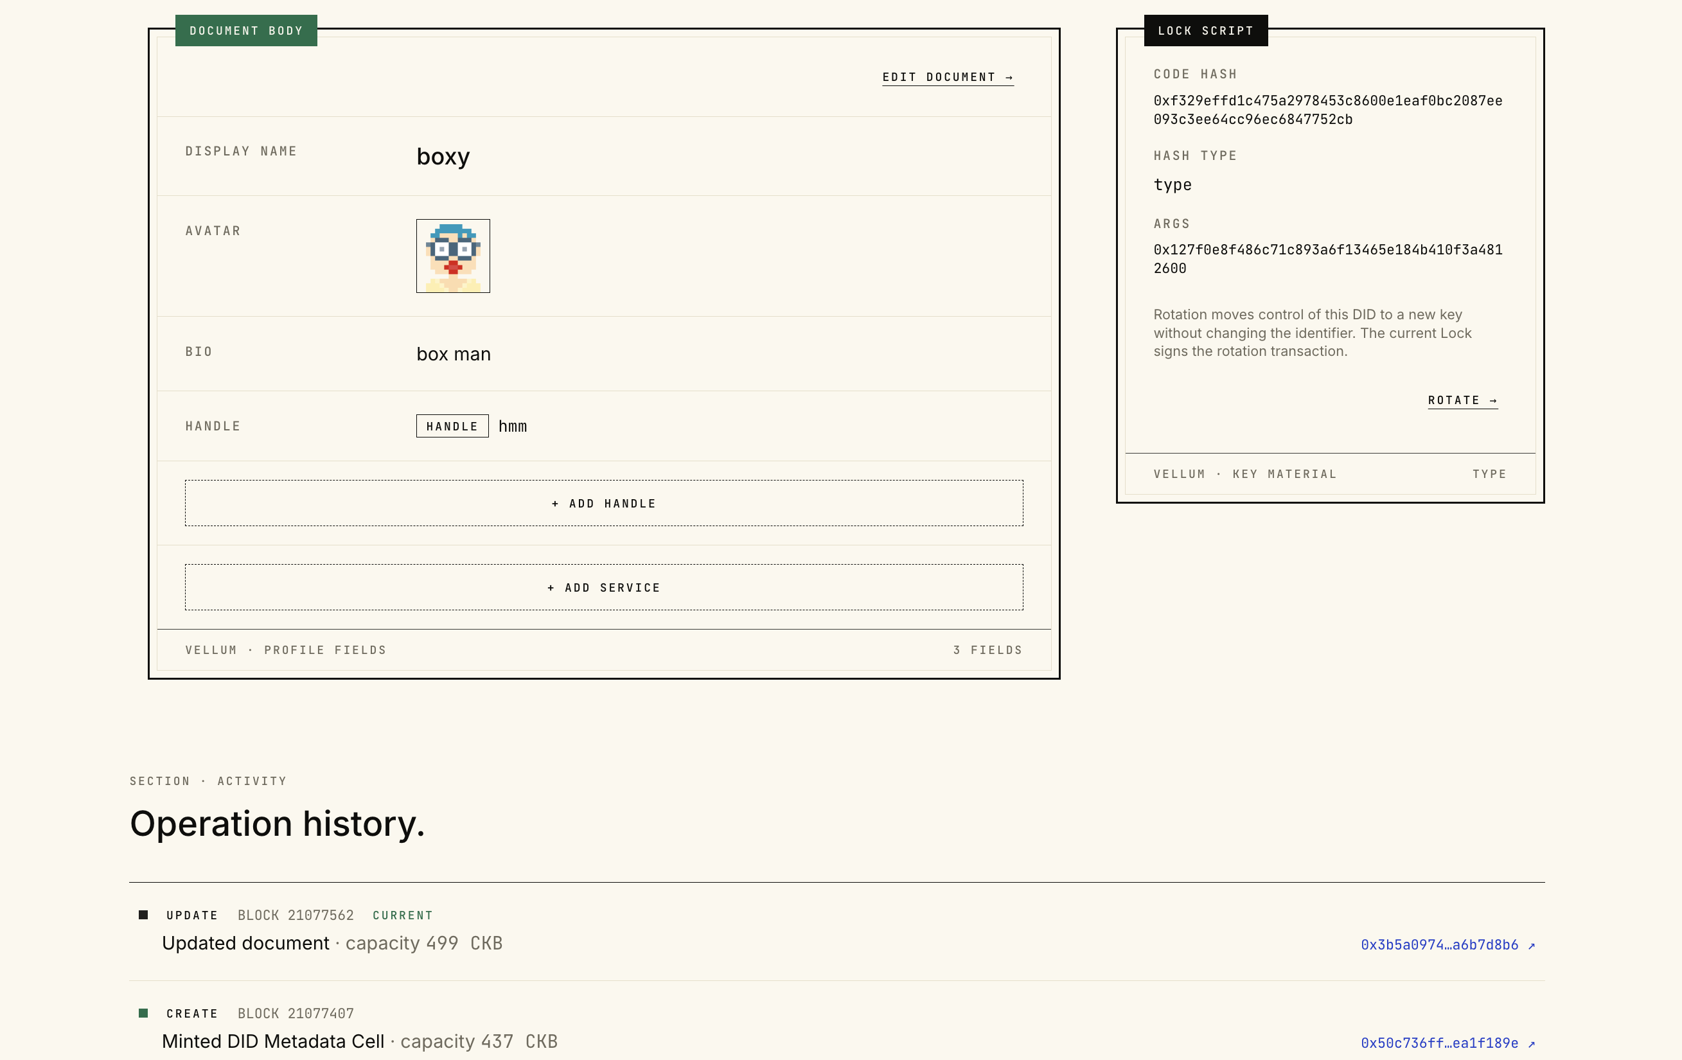Image resolution: width=1682 pixels, height=1060 pixels.
Task: Click BLOCK 21077407 text
Action: (296, 1014)
